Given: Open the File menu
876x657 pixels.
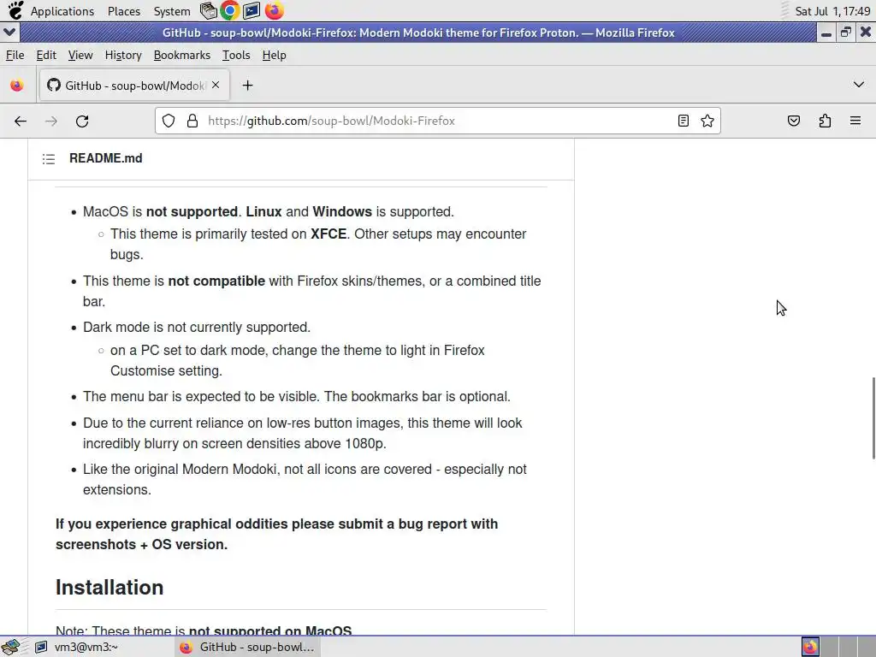Looking at the screenshot, I should pyautogui.click(x=15, y=56).
